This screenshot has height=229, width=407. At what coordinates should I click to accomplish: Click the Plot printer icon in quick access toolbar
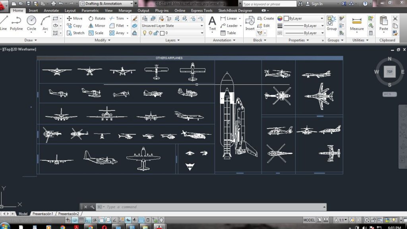point(54,4)
